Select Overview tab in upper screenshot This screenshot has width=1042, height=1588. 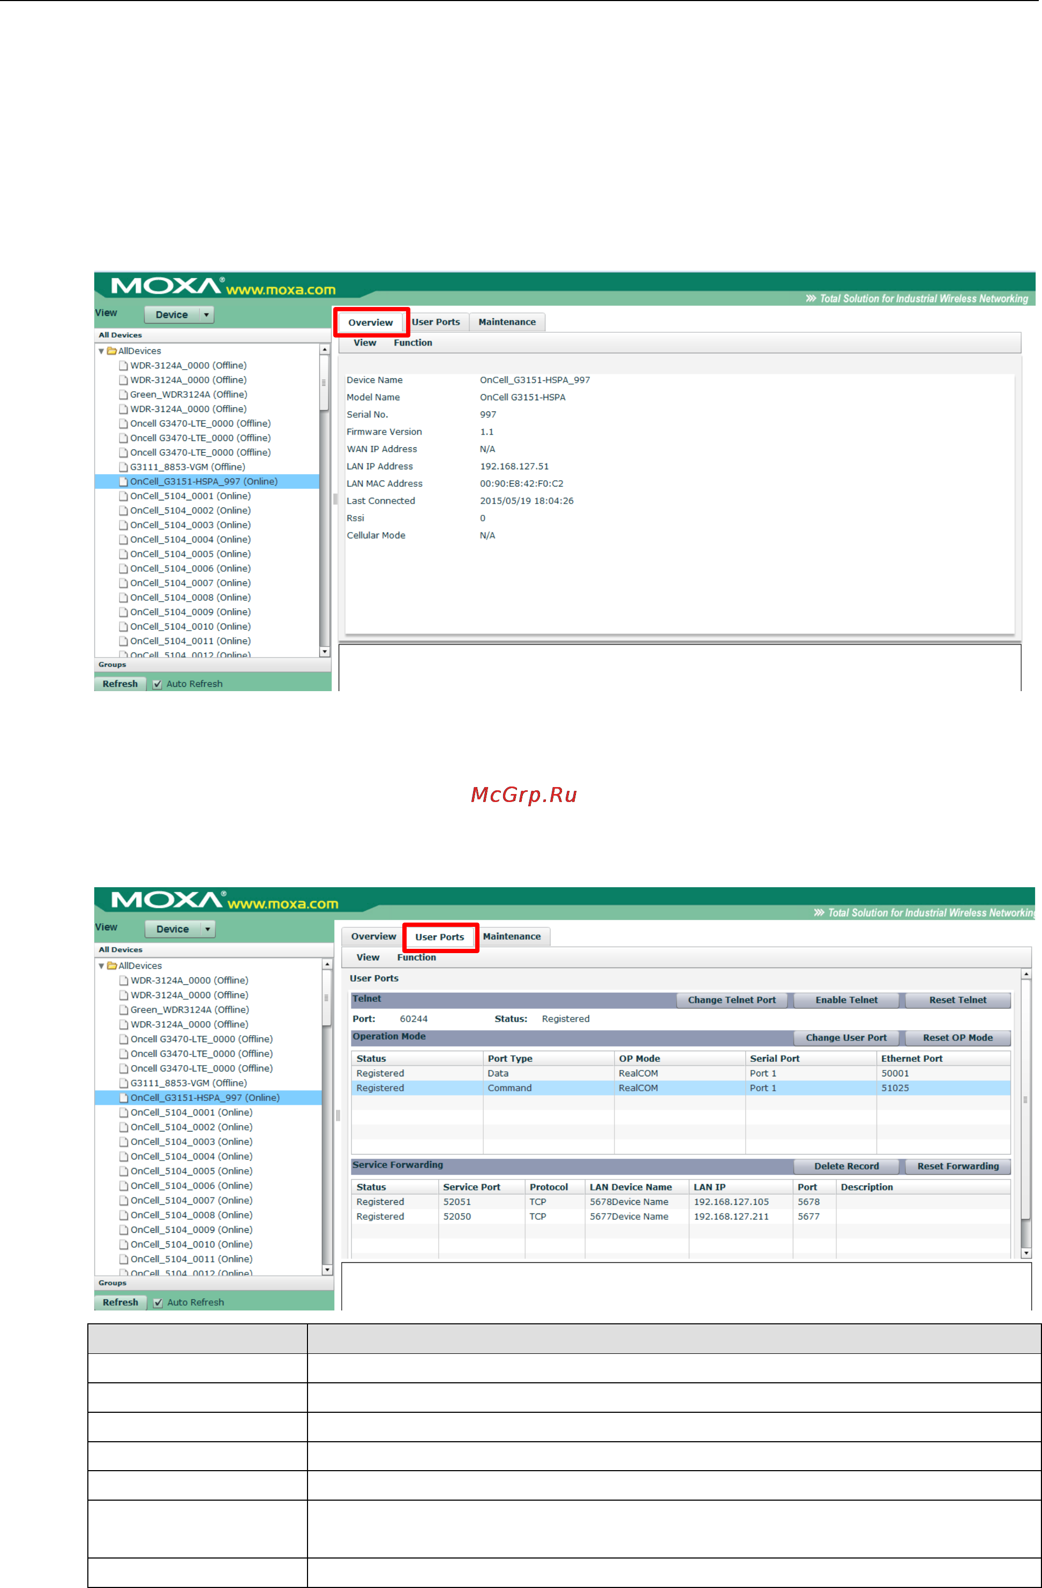[x=371, y=323]
